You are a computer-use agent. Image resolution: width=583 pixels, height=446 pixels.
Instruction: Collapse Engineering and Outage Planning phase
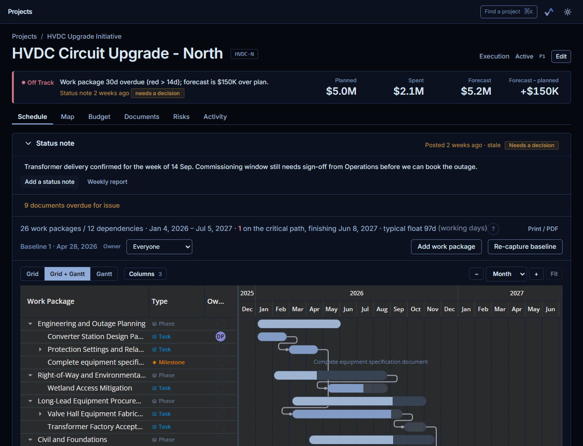pos(30,324)
